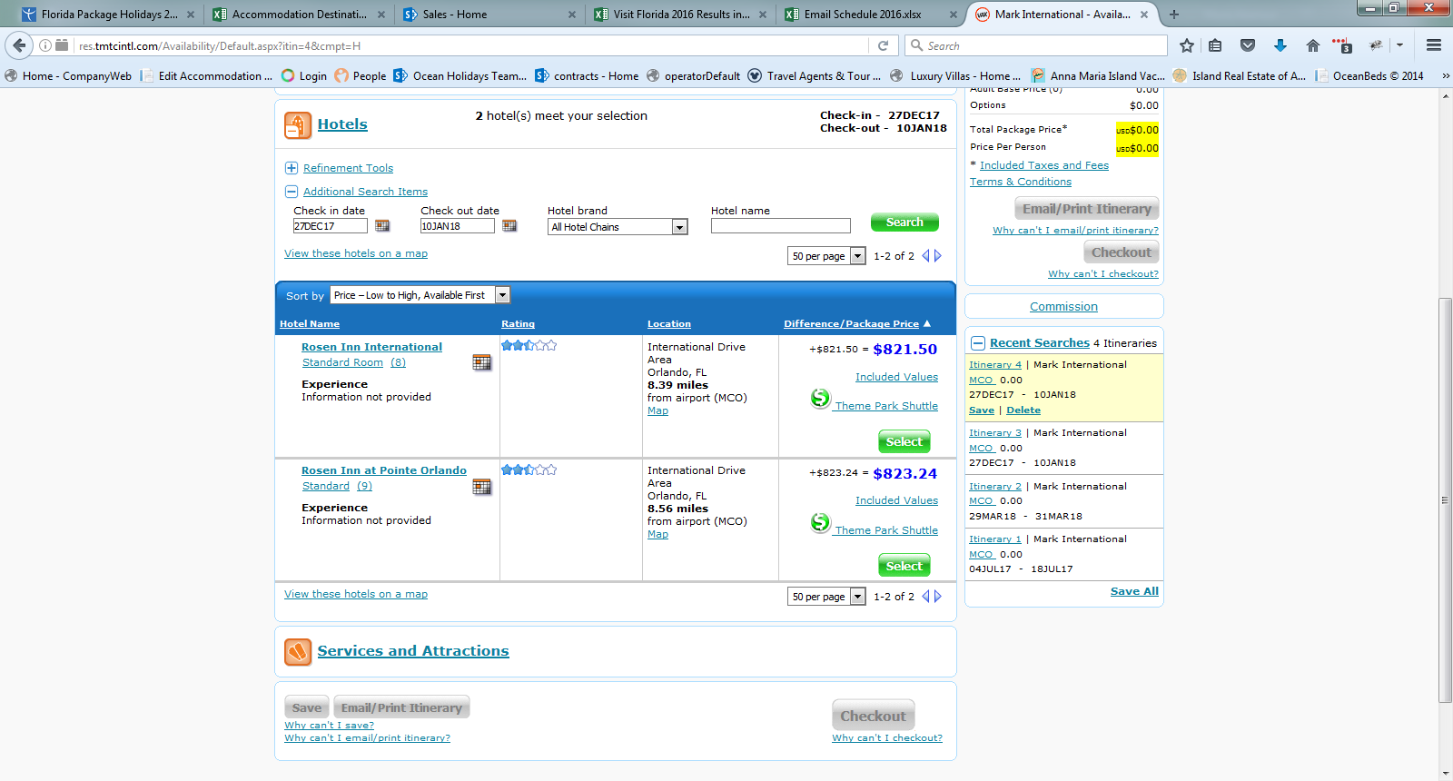This screenshot has width=1453, height=781.
Task: Go to previous results page below the hotel list
Action: [925, 597]
